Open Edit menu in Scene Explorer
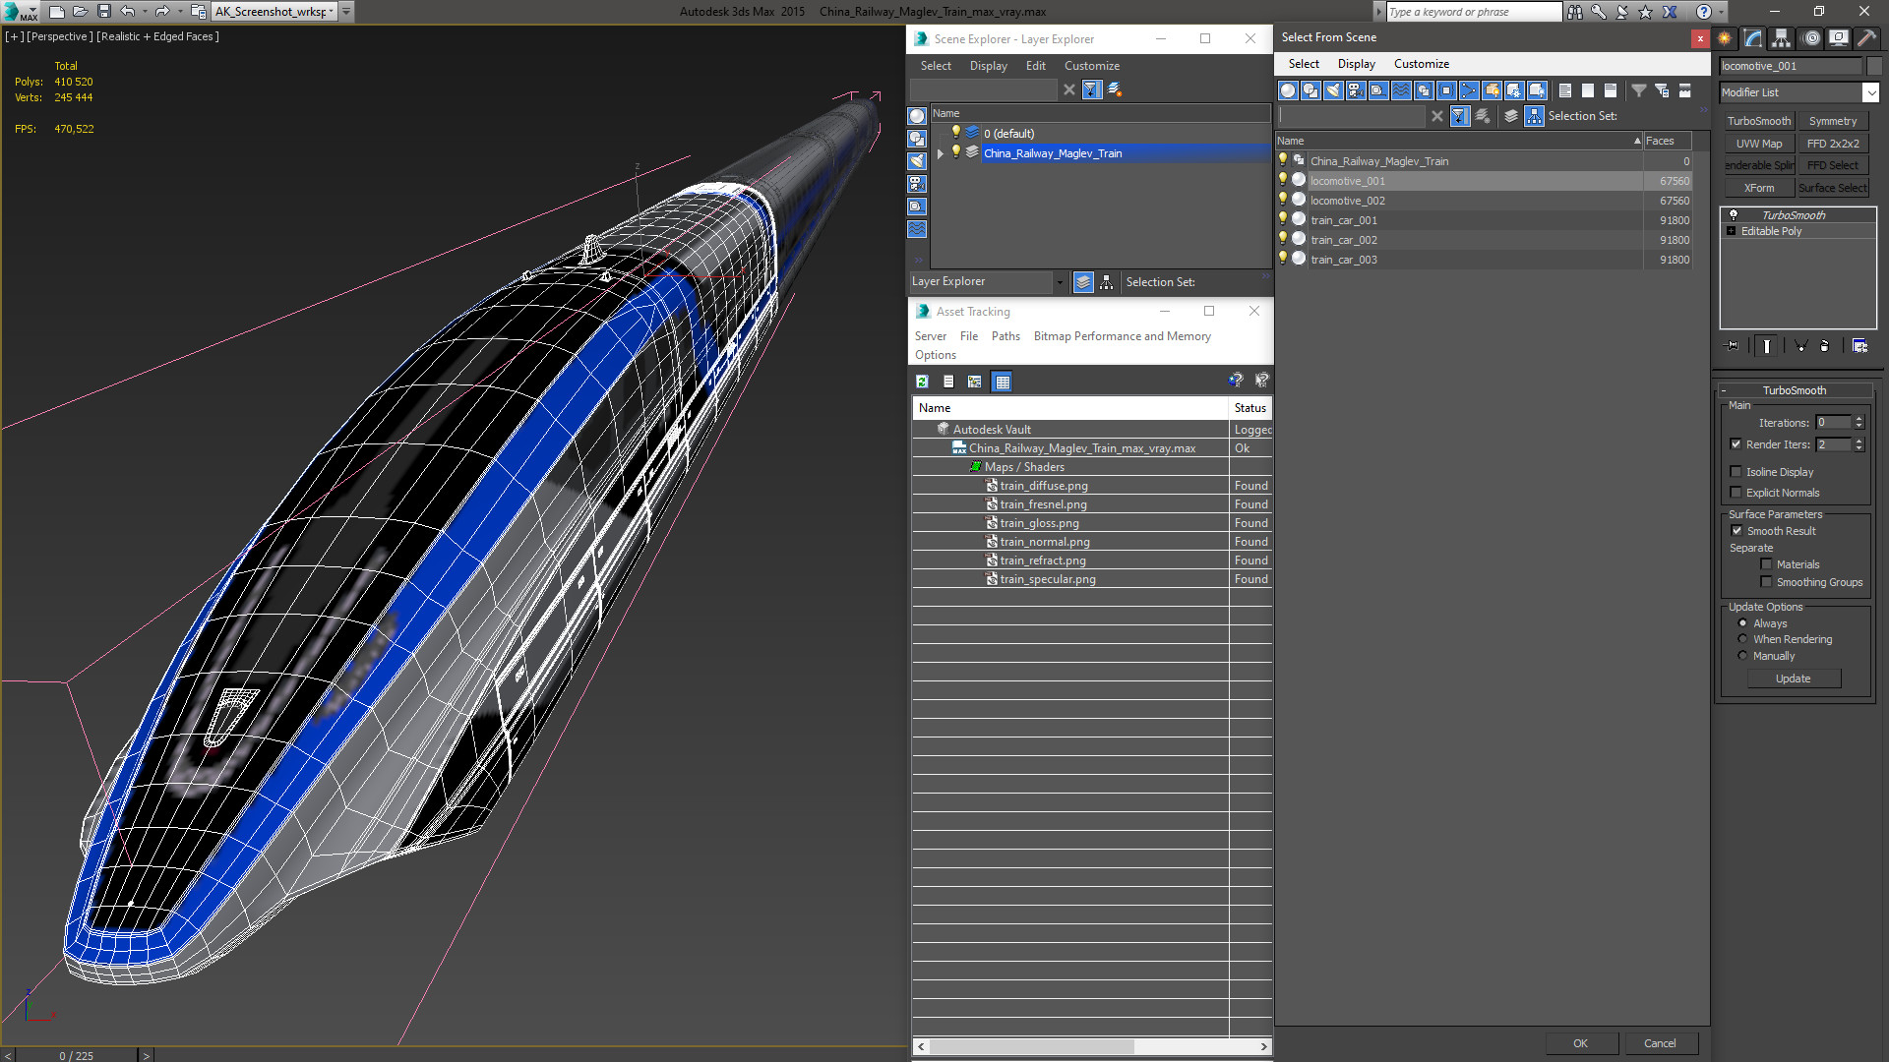1889x1062 pixels. pyautogui.click(x=1035, y=66)
